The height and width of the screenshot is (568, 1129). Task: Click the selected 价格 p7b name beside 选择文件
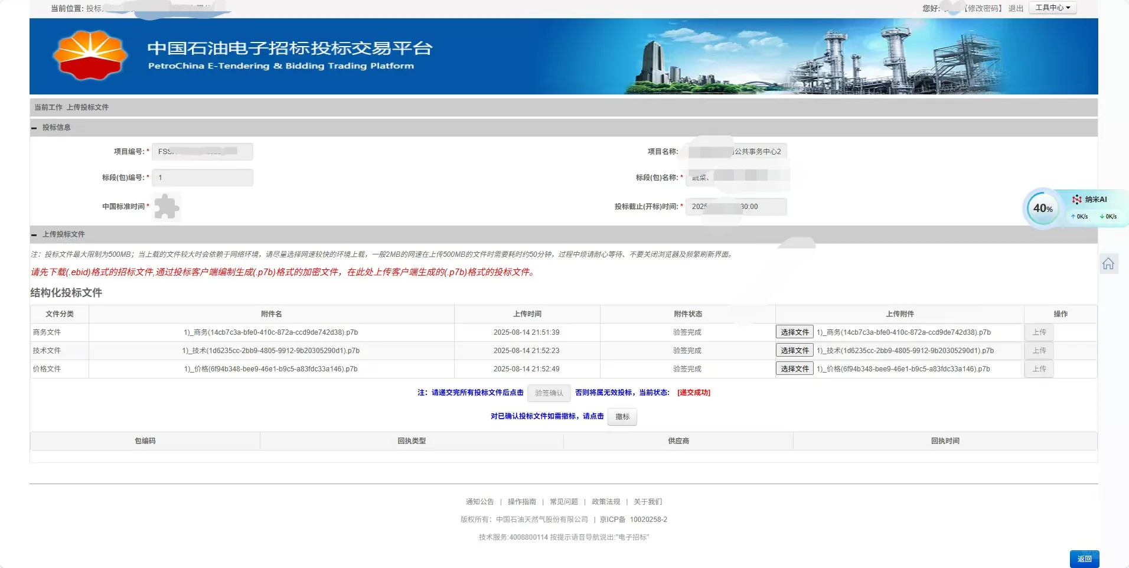[903, 369]
